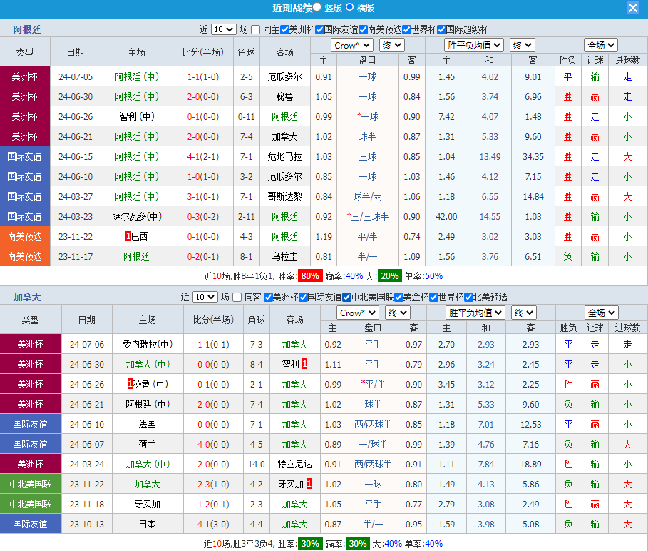Select the 竖版 layout radio button
Image resolution: width=648 pixels, height=551 pixels.
[317, 7]
